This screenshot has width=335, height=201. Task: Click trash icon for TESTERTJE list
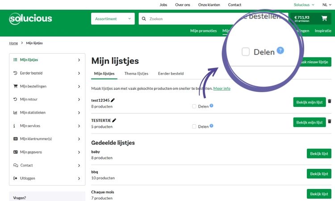pos(330,121)
